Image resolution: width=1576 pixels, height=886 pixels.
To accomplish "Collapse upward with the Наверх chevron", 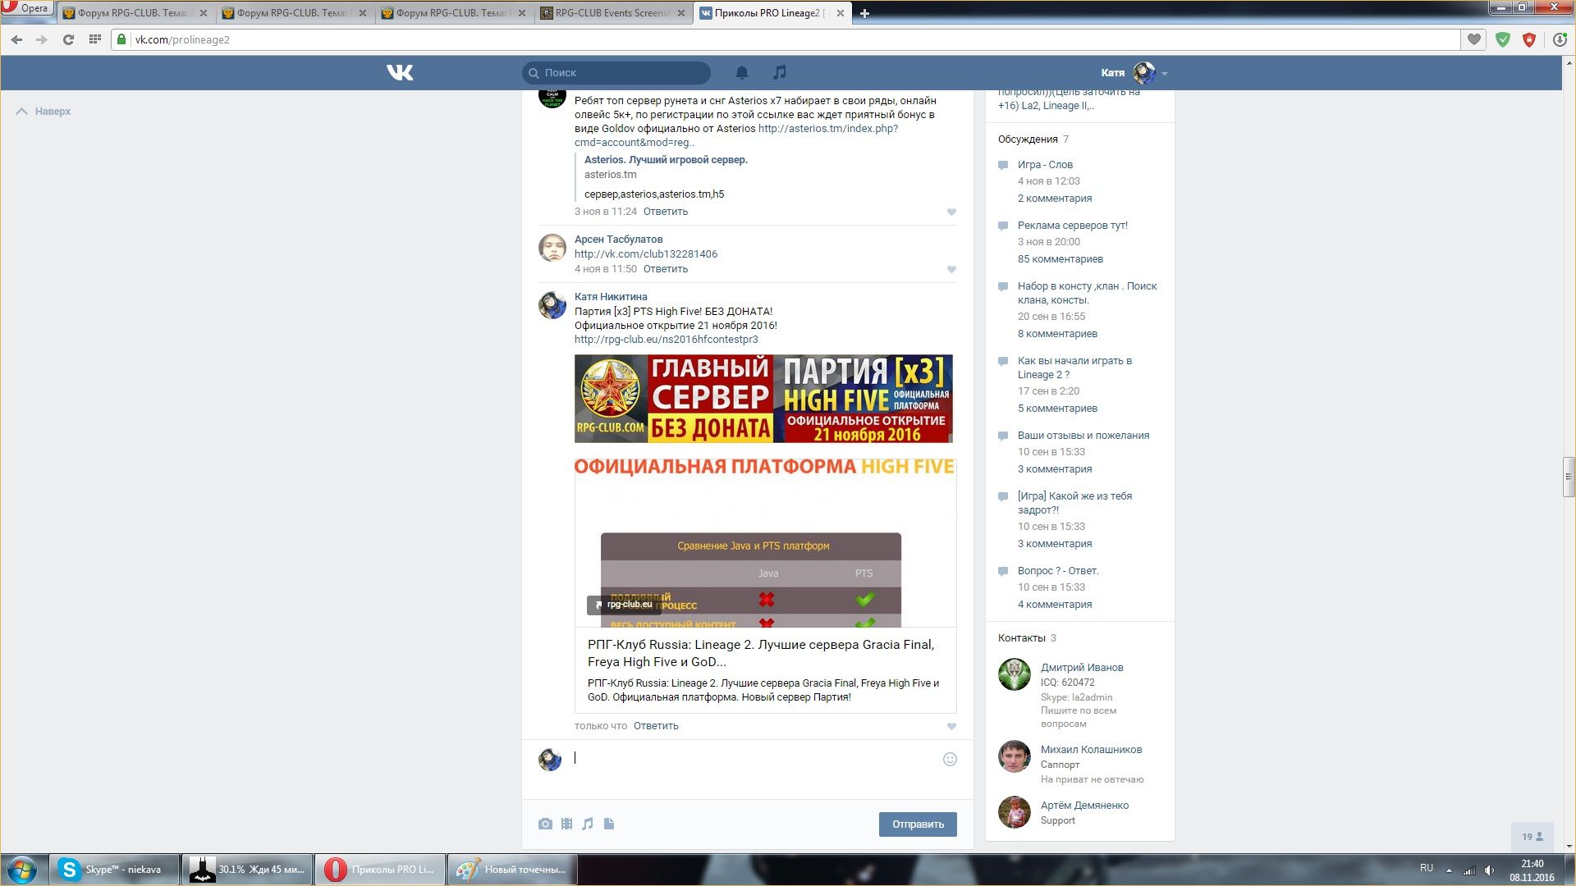I will point(22,112).
